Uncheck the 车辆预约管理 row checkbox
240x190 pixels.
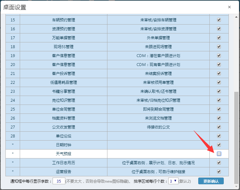219,20
